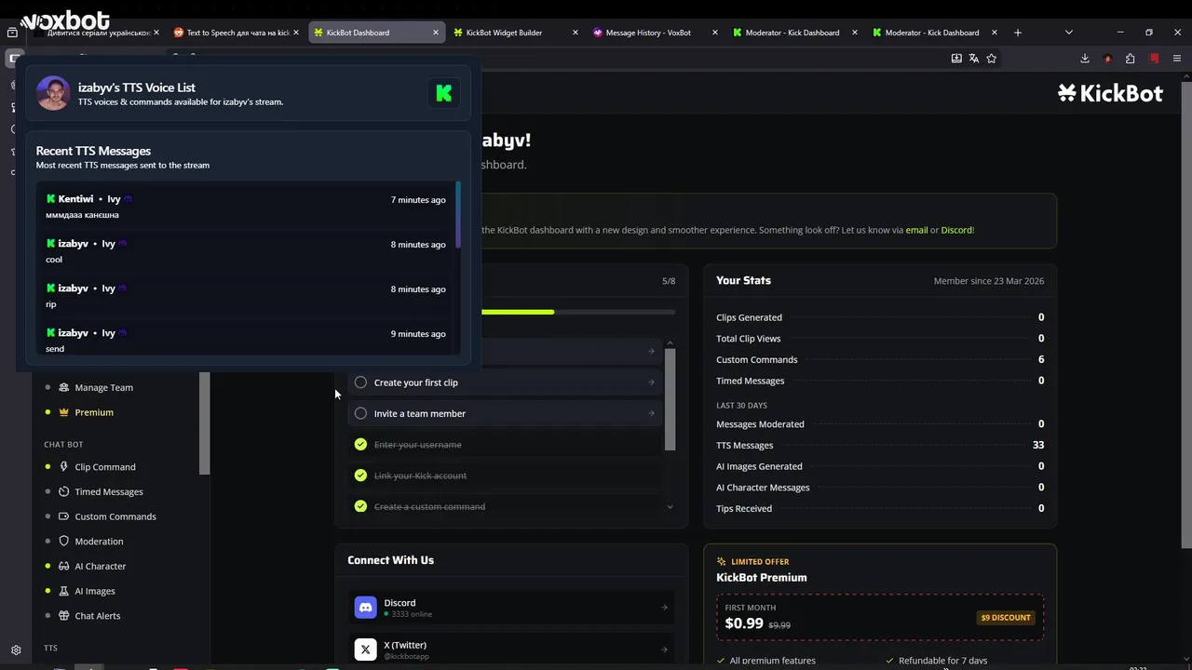Screen dimensions: 1192x670
Task: Click the checked circle for 'Link your Kick account'
Action: (360, 476)
